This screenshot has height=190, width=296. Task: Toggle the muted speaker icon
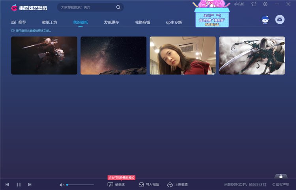(x=62, y=185)
